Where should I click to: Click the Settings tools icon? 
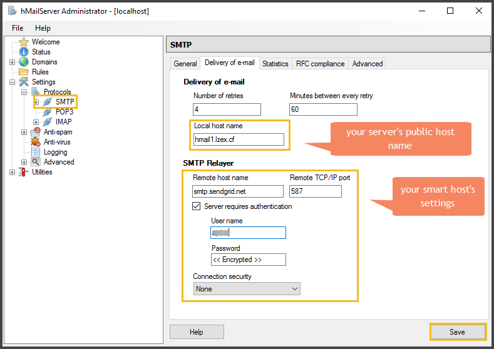(x=24, y=82)
